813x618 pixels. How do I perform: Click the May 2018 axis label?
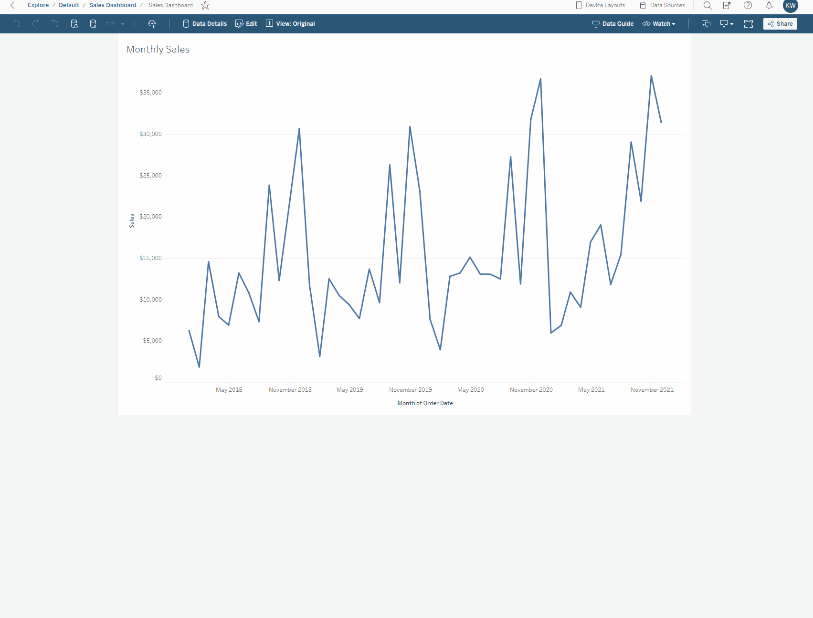click(229, 390)
